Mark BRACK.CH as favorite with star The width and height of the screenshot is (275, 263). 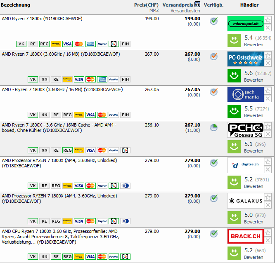click(x=268, y=232)
